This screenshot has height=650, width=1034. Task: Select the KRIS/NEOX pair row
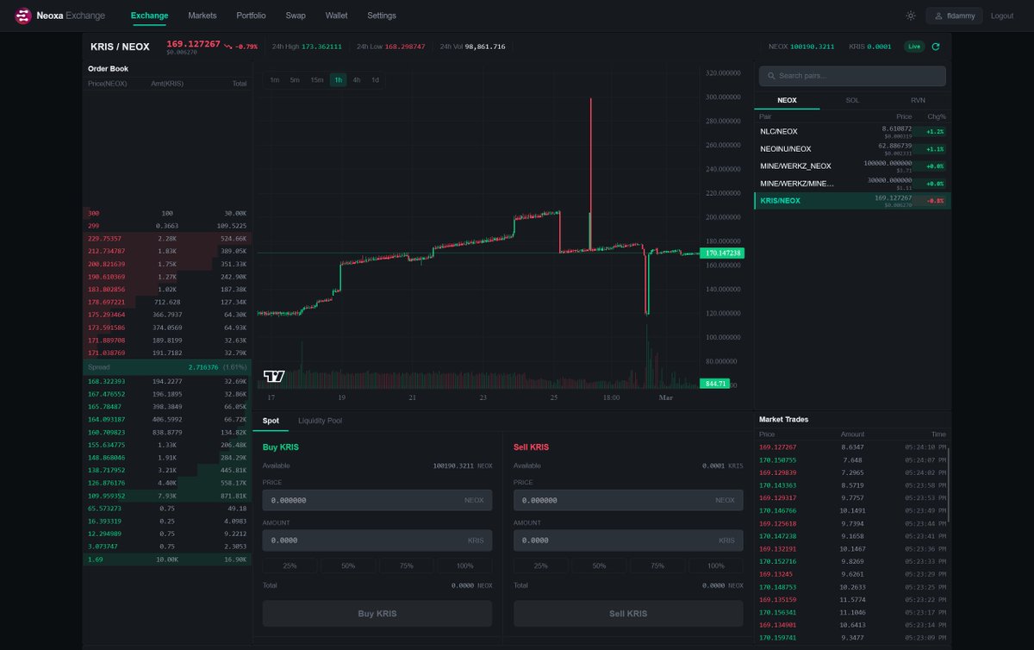point(852,200)
